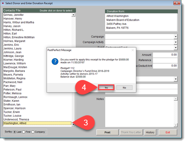Close the Select Donor window
The width and height of the screenshot is (187, 144).
pyautogui.click(x=177, y=3)
